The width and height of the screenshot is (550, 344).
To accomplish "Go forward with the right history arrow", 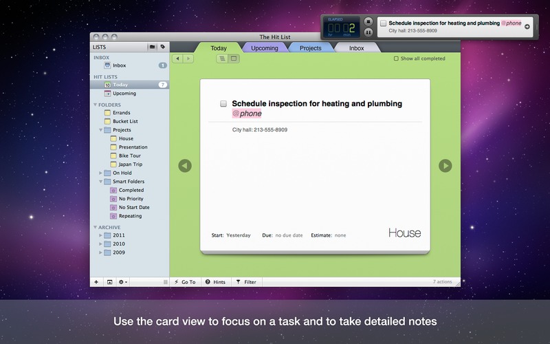I will pos(188,58).
